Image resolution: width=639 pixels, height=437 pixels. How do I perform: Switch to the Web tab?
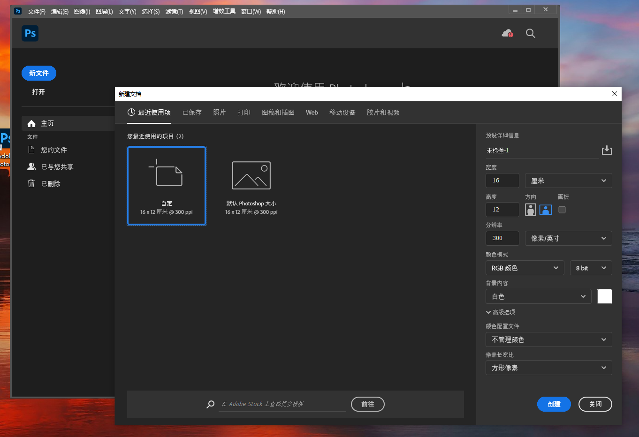pos(312,113)
